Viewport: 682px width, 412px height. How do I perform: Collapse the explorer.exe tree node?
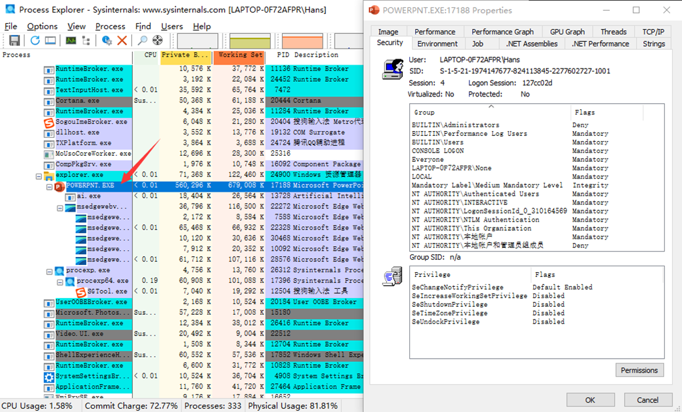click(39, 176)
